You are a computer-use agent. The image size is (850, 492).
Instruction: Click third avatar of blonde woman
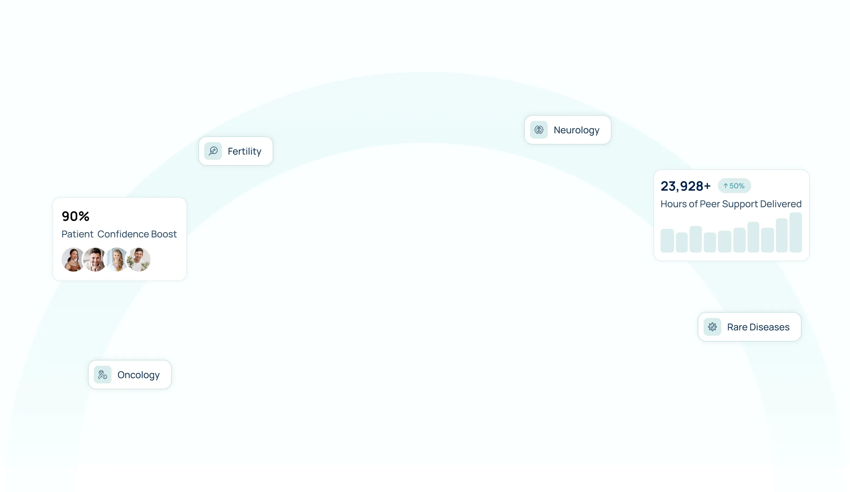(117, 260)
